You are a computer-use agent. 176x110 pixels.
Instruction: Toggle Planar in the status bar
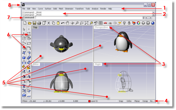tap(137, 101)
